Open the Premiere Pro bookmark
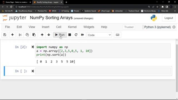Viewport: 178px width, 100px height. [41, 11]
